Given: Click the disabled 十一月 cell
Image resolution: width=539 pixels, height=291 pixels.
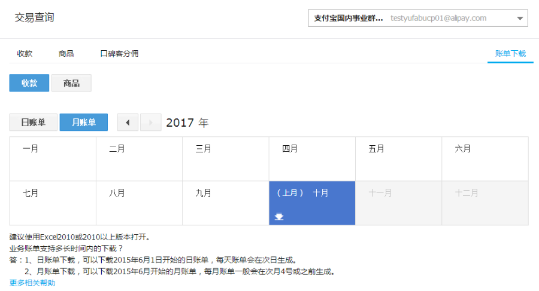Looking at the screenshot, I should click(398, 203).
